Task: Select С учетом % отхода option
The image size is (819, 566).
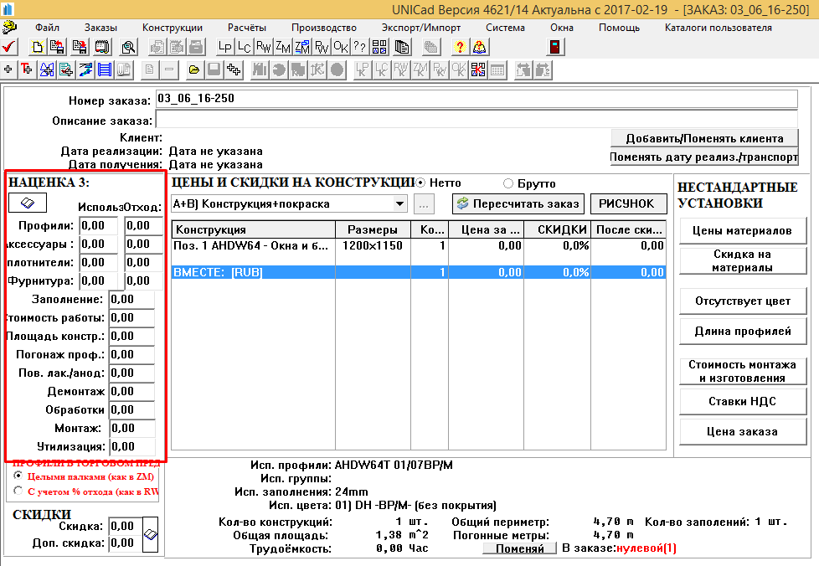Action: (x=18, y=491)
